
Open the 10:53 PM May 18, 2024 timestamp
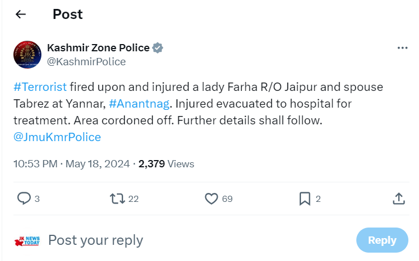[x=72, y=164]
